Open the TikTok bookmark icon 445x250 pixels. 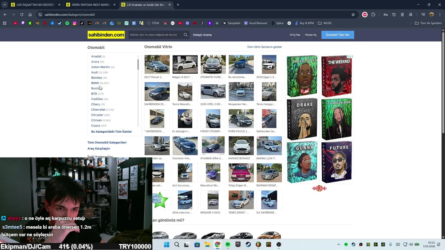point(82,23)
